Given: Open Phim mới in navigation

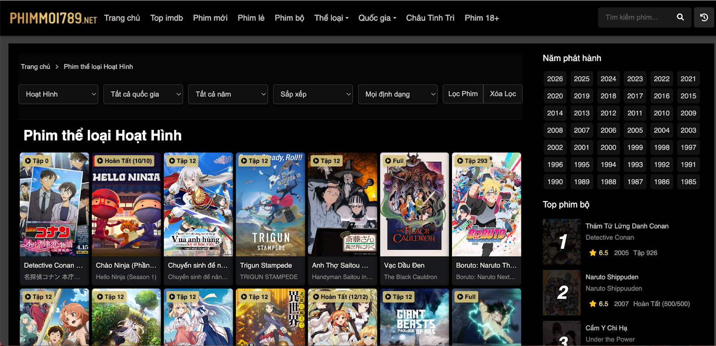Looking at the screenshot, I should tap(210, 18).
